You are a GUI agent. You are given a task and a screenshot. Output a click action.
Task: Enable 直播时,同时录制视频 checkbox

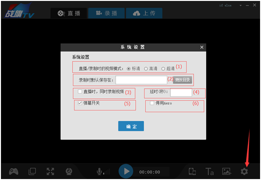(80, 91)
